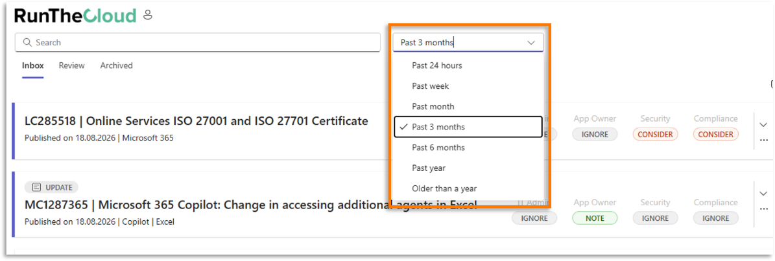This screenshot has height=261, width=775.
Task: Toggle Security CONSIDER tag on LC285518
Action: coord(655,134)
